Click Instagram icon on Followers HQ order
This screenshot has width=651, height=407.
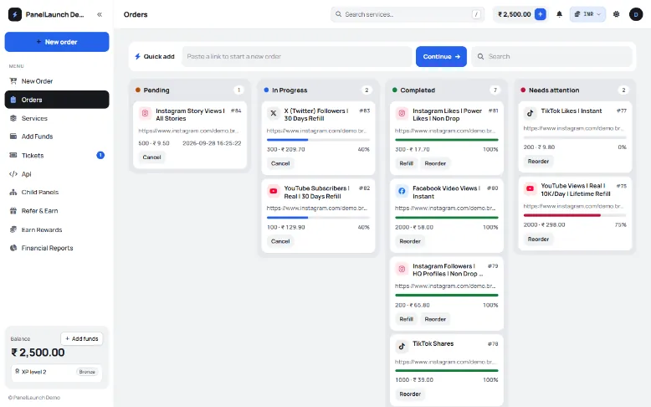(x=402, y=269)
